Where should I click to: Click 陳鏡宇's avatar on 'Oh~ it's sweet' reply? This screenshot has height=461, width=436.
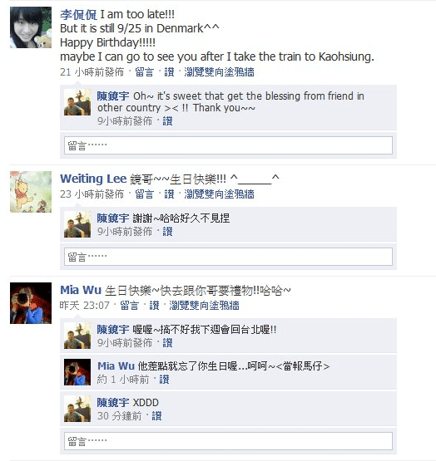click(x=77, y=102)
